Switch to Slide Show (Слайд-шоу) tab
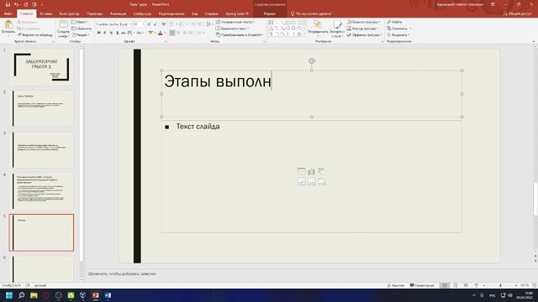Viewport: 538px width, 302px height. click(x=142, y=13)
